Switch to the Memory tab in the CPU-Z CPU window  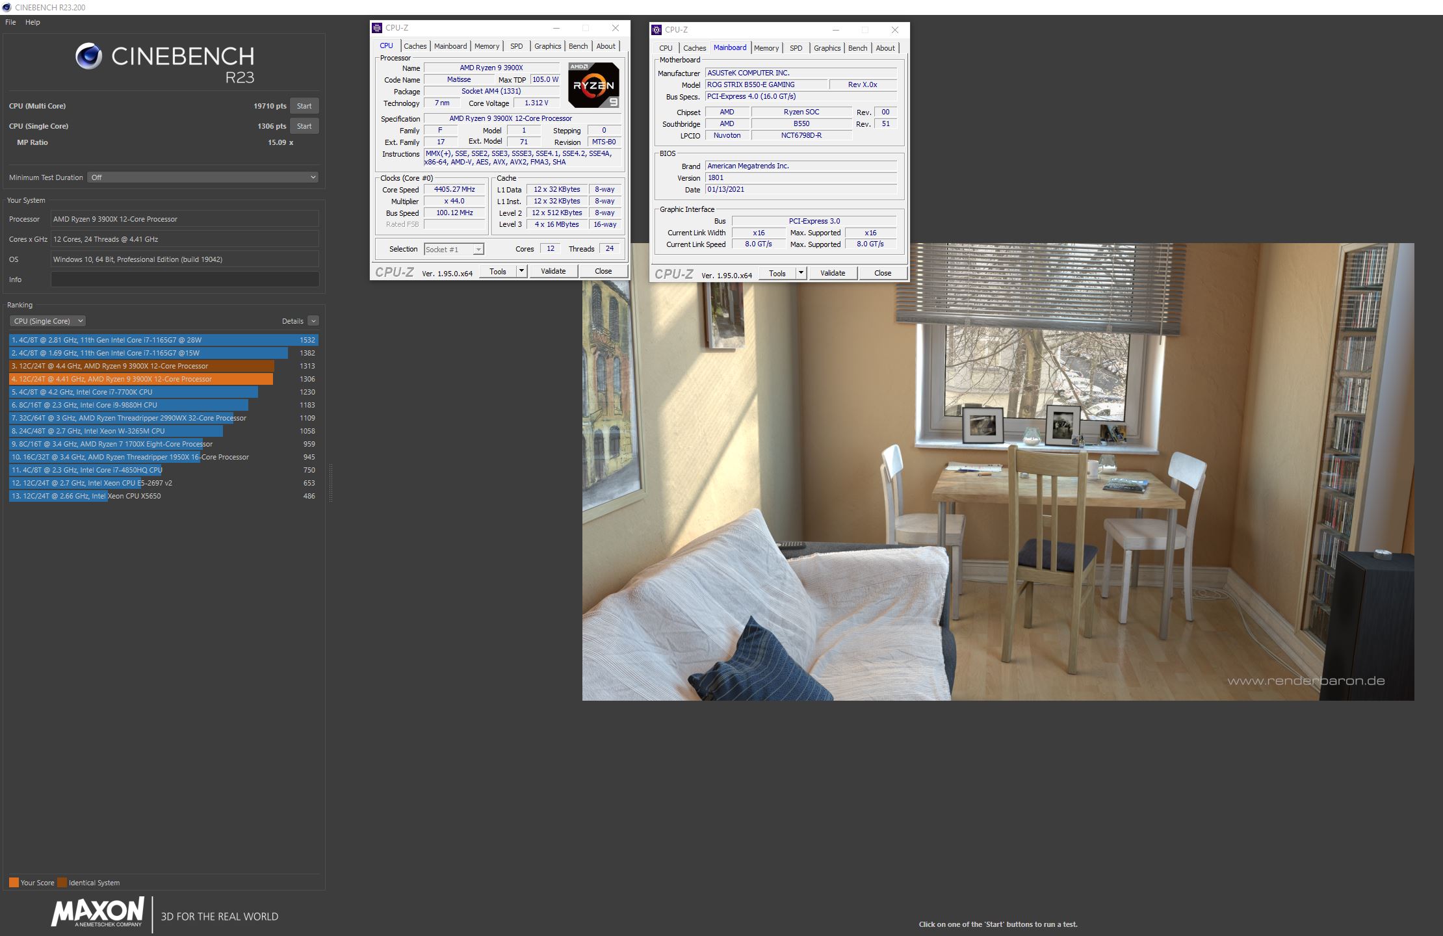[486, 46]
